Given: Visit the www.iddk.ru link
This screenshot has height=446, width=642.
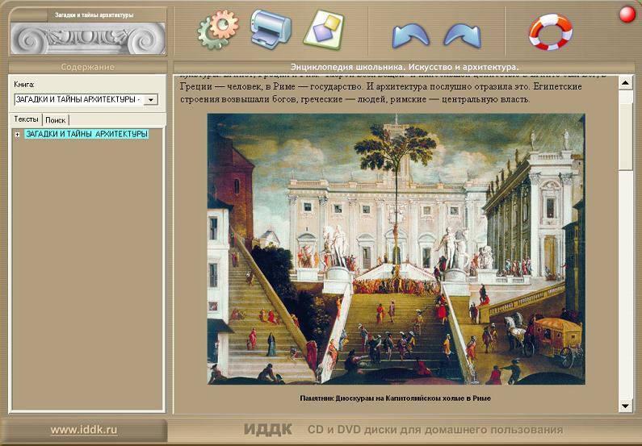Looking at the screenshot, I should coord(84,430).
